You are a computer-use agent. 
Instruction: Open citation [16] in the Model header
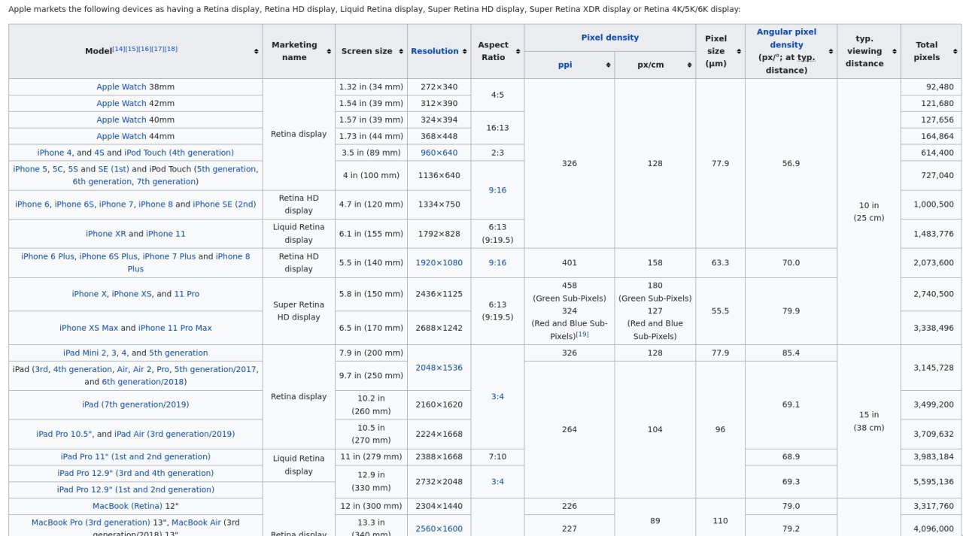[144, 49]
